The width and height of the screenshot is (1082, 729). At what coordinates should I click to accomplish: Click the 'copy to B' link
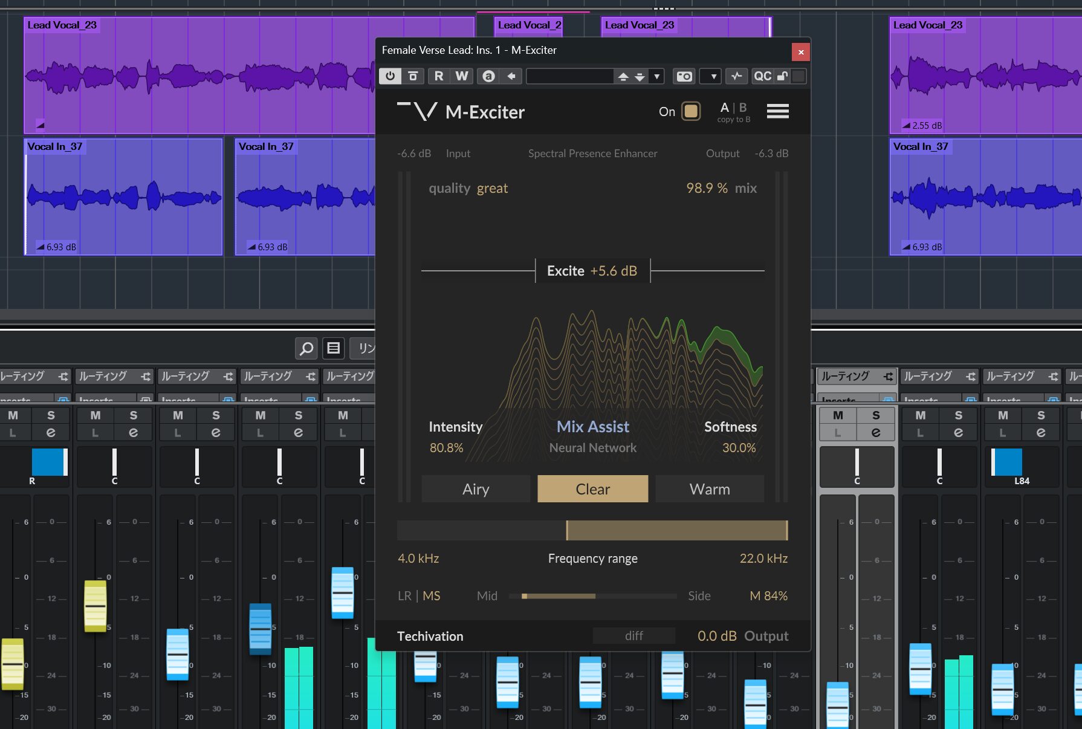tap(734, 120)
